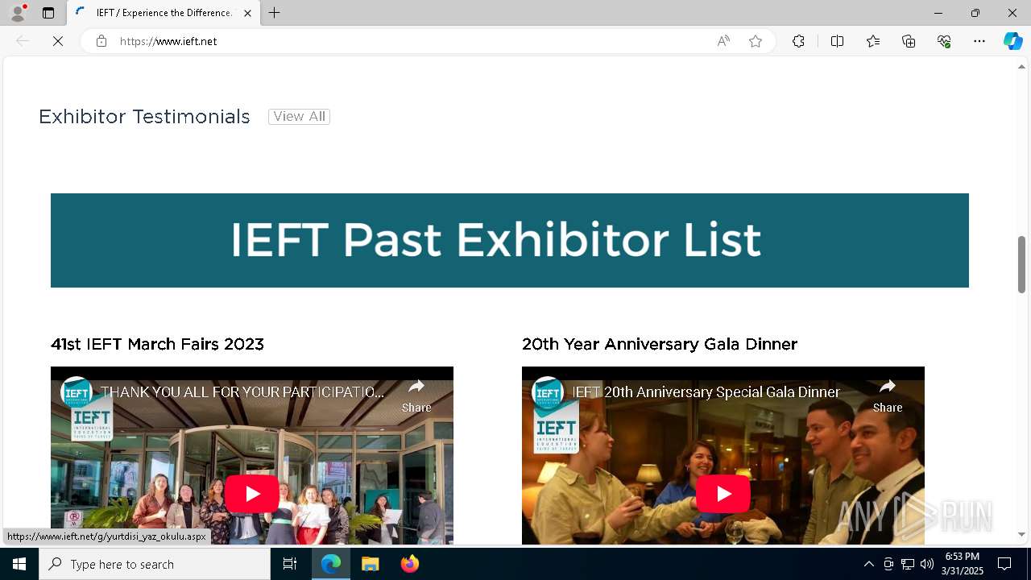Open the clock and date flyout

[963, 564]
